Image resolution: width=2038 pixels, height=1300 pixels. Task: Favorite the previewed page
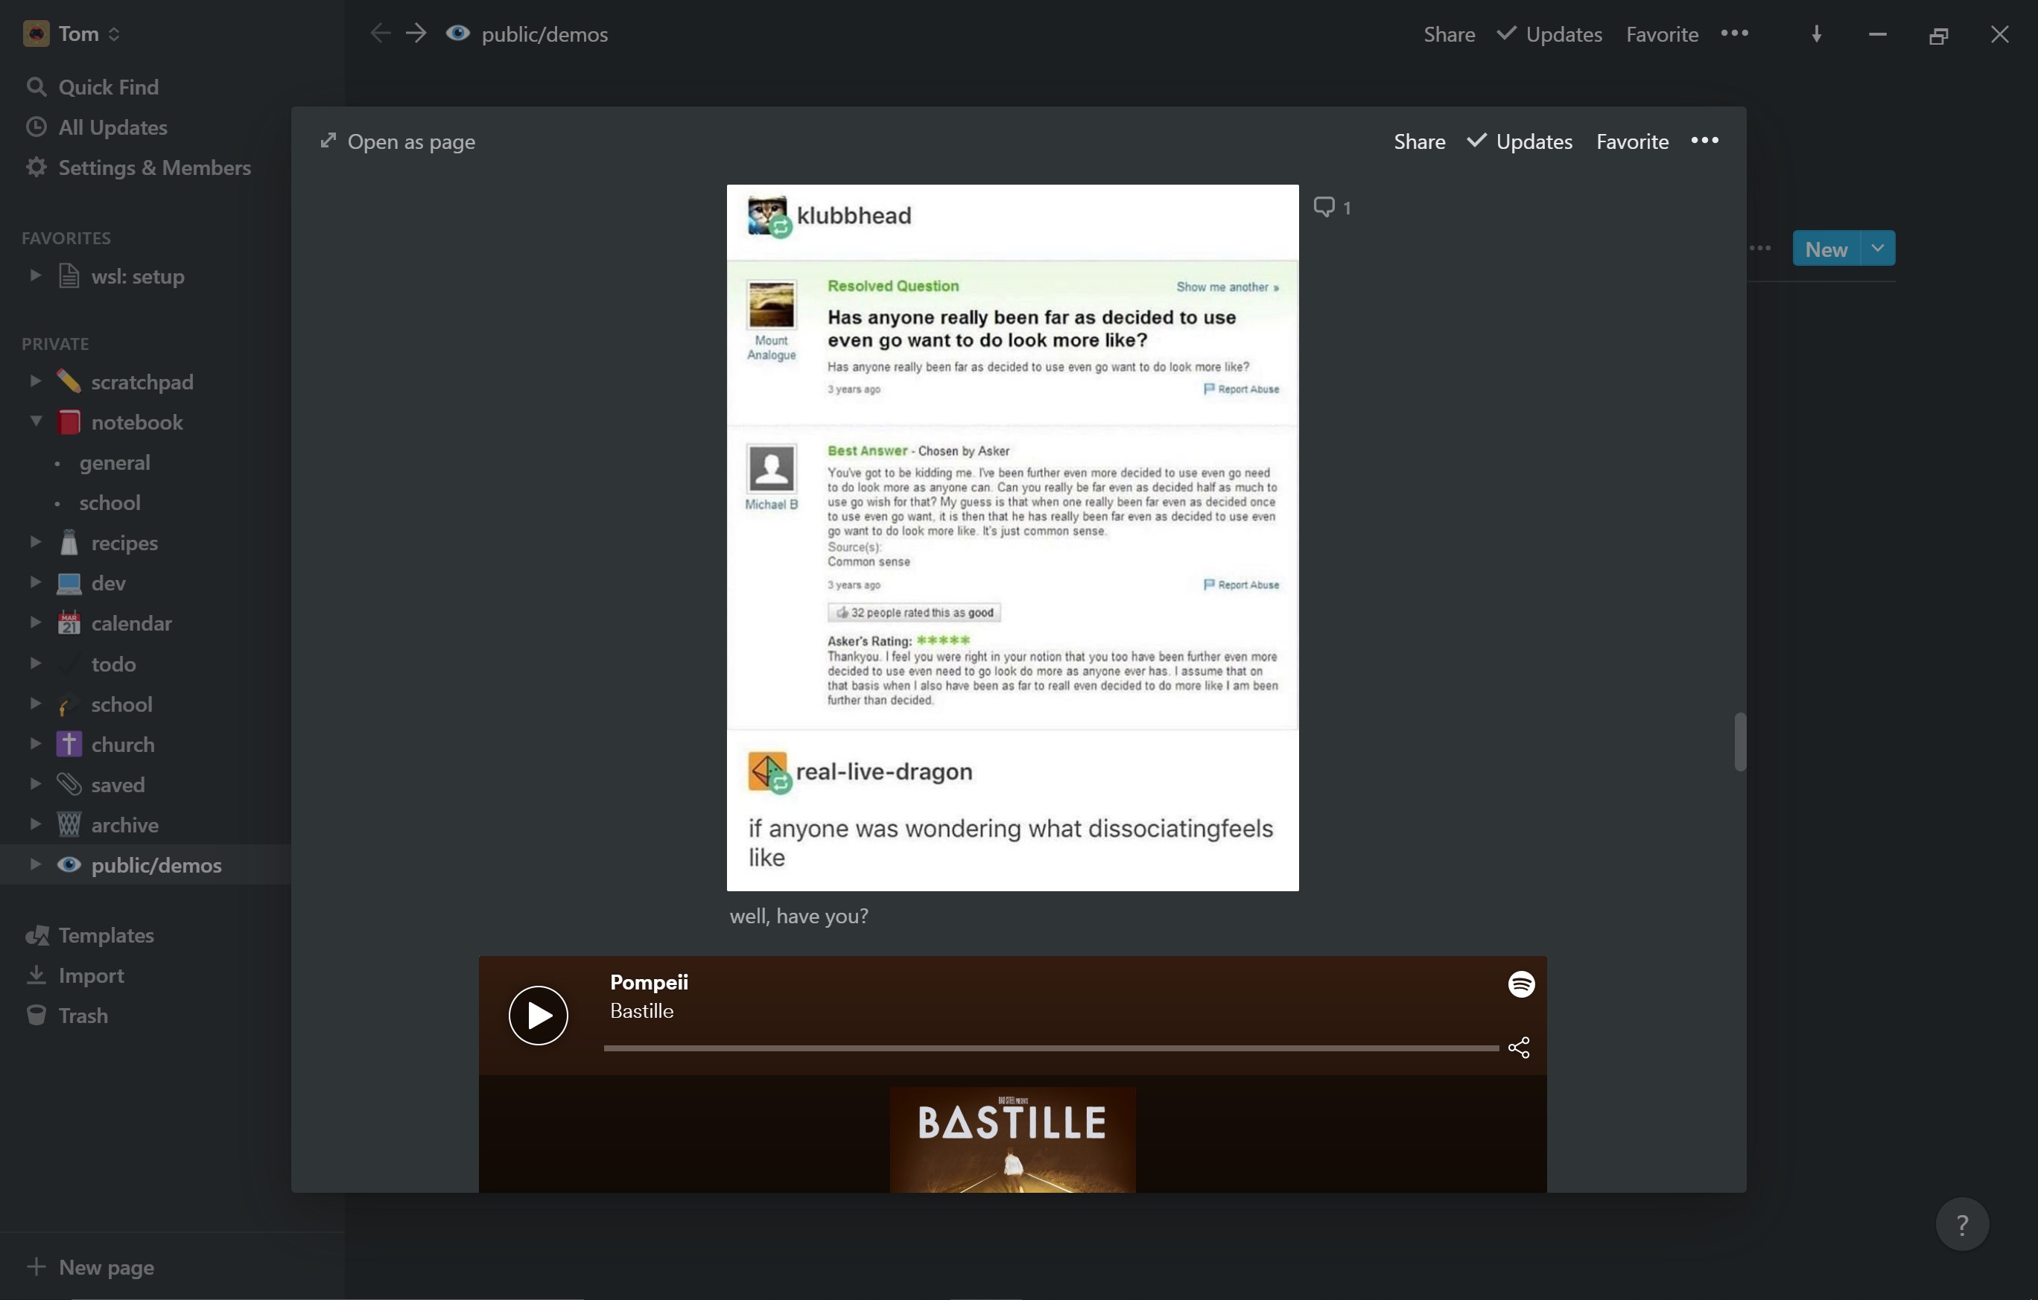point(1632,141)
